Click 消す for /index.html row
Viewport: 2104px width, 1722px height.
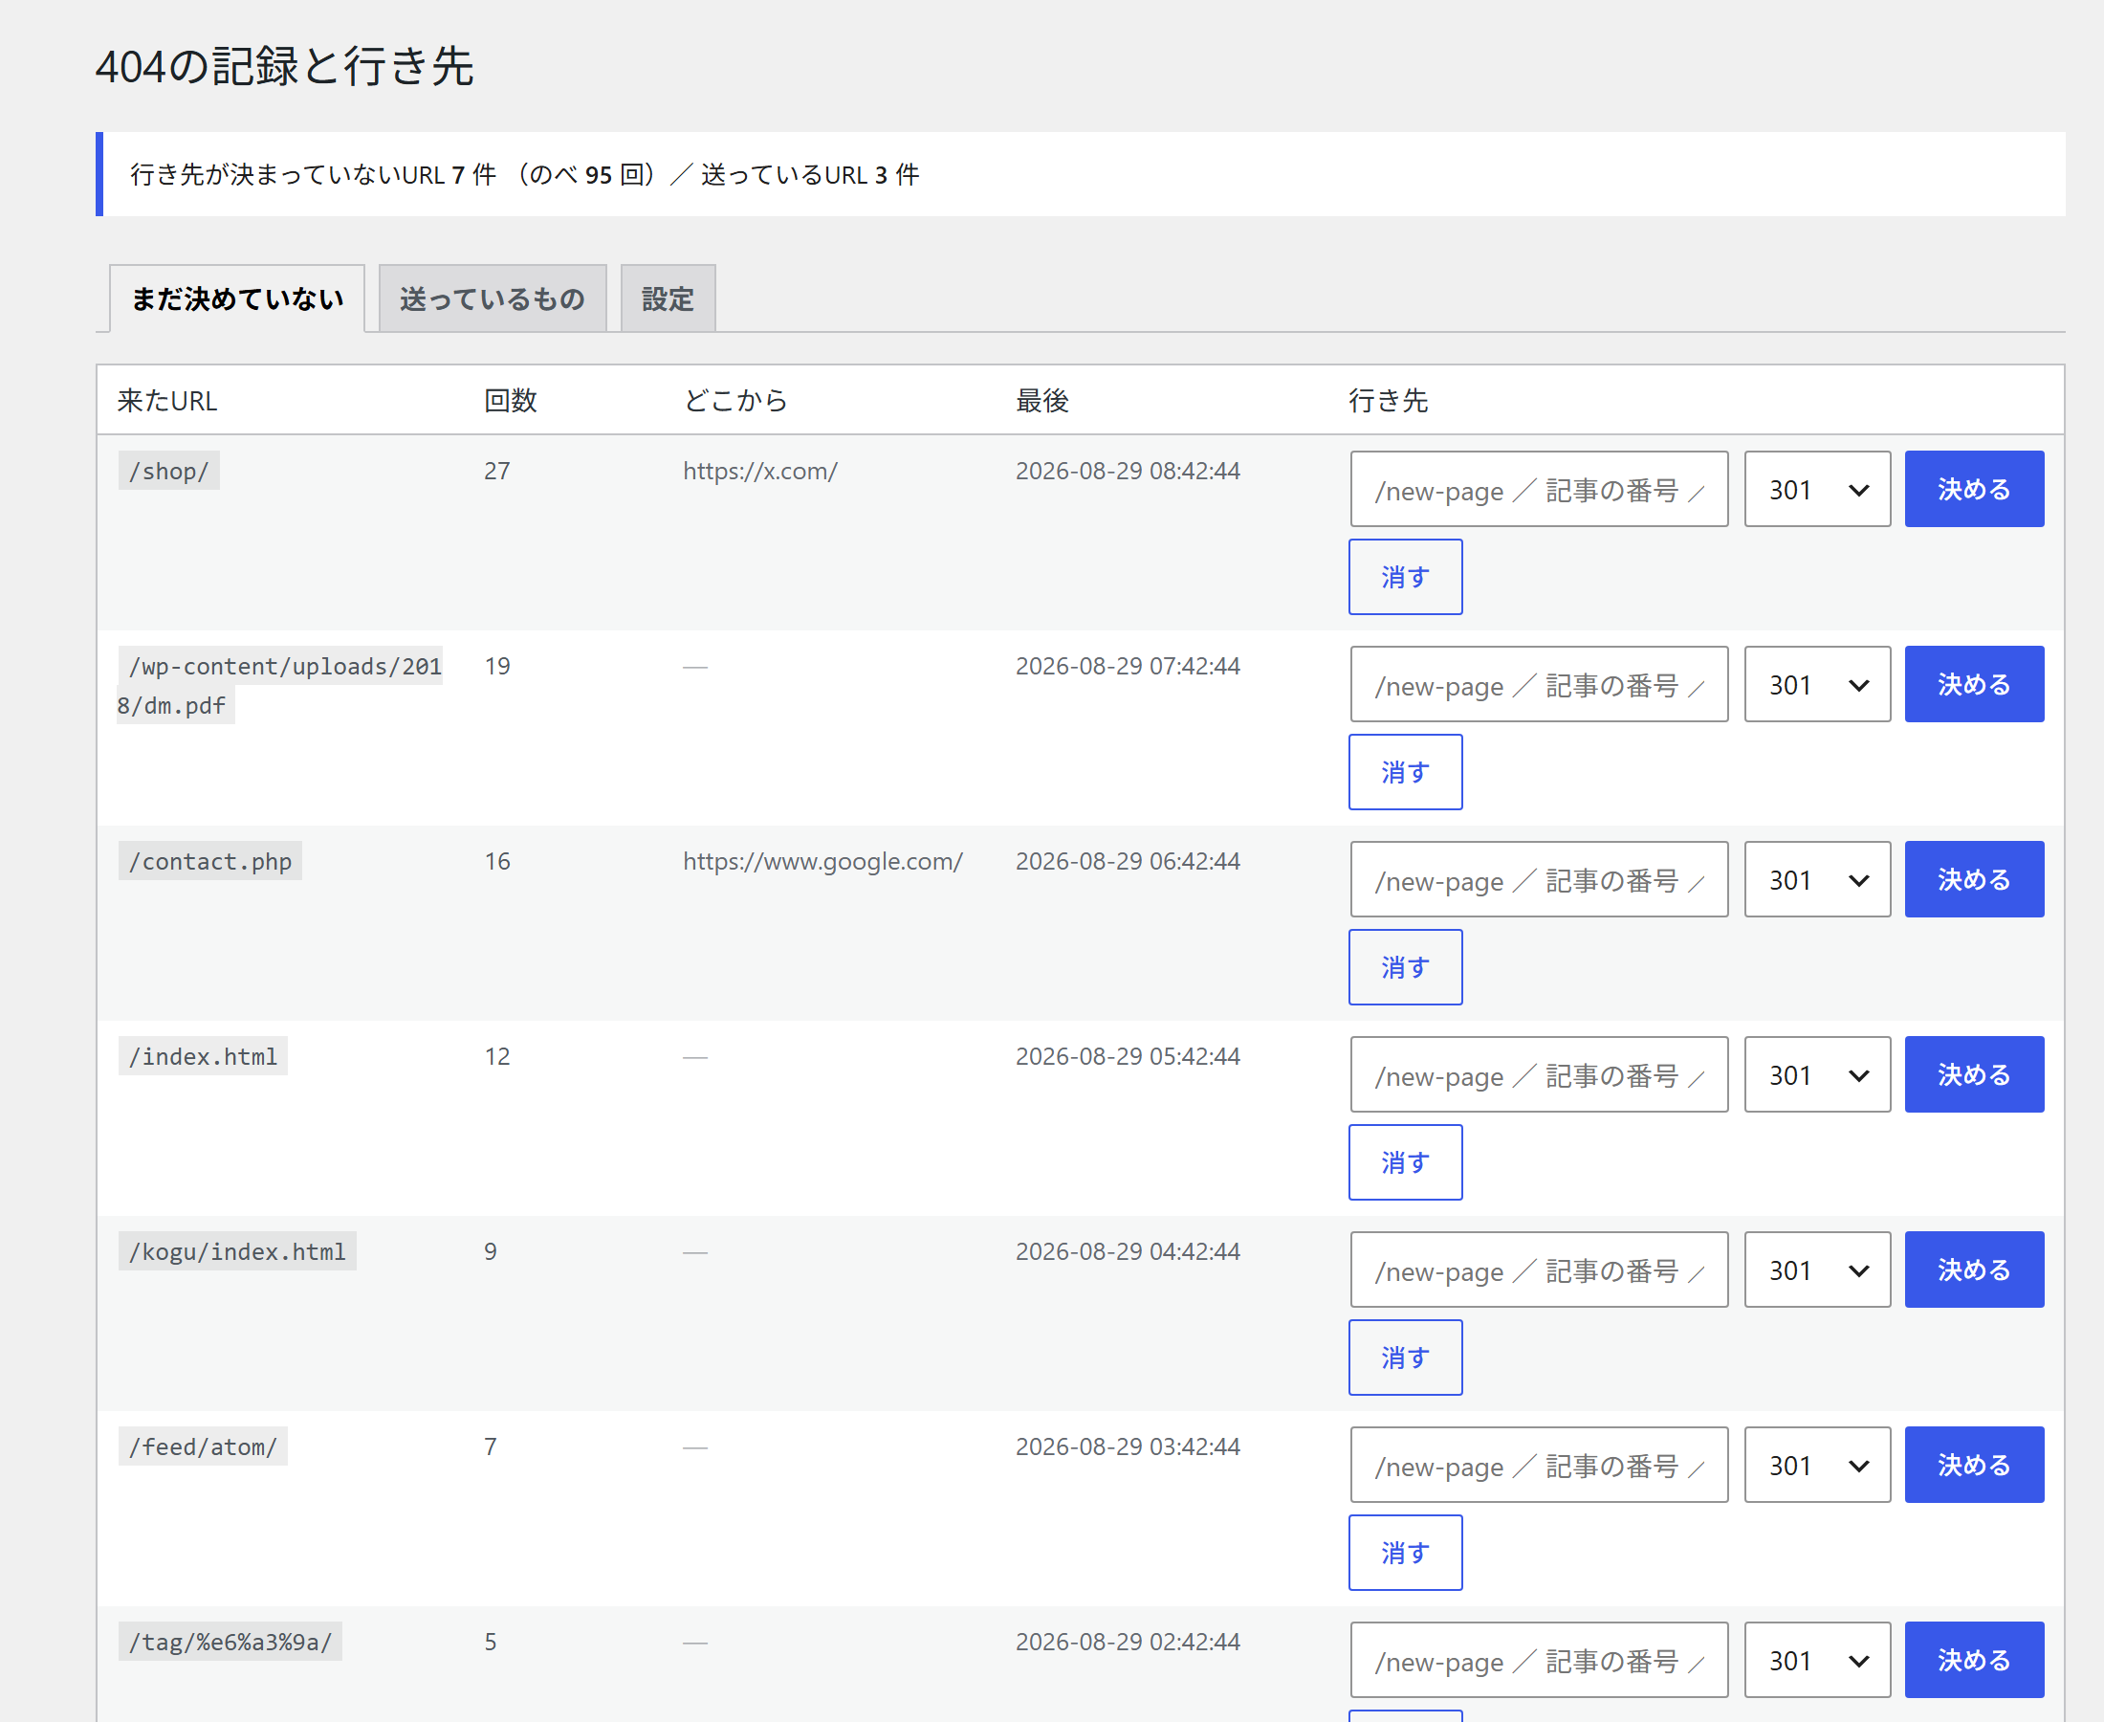[1405, 1162]
